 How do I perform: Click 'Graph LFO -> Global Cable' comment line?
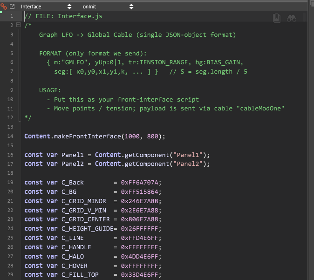137,34
